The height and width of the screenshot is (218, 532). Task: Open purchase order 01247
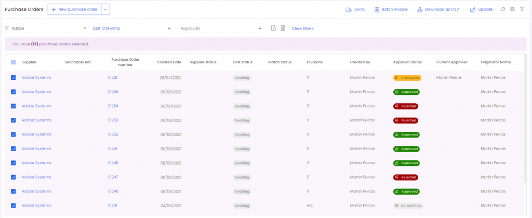coord(113,178)
